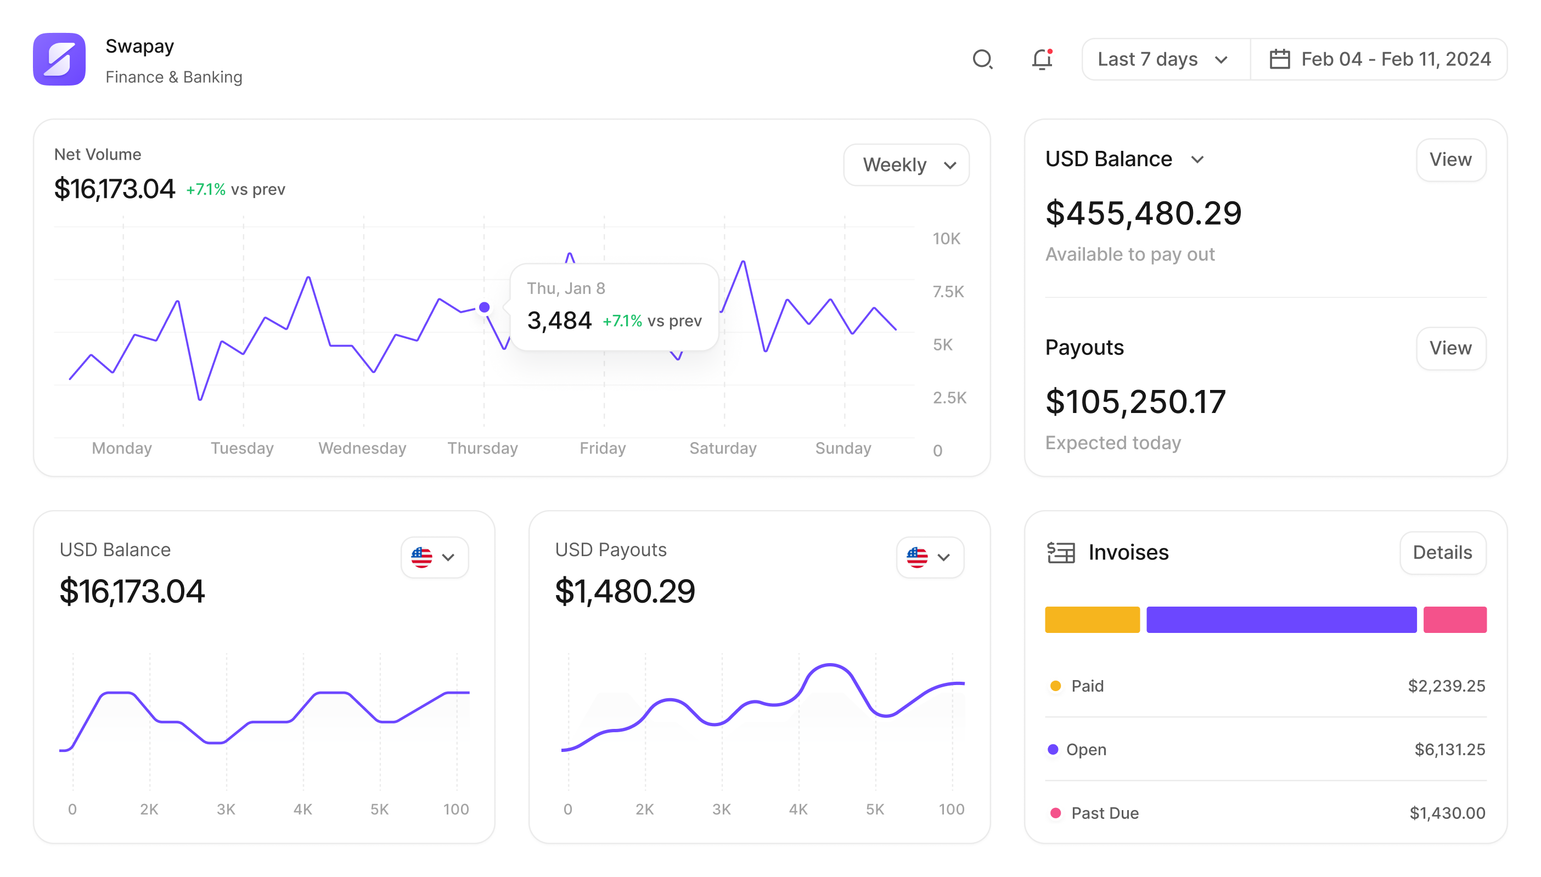Viewport: 1541px width, 877px height.
Task: Click the Invoices receipt icon
Action: [1061, 552]
